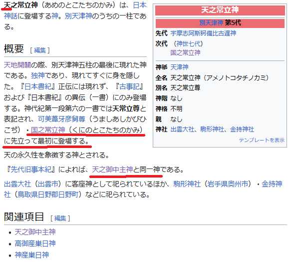Open 金持神社 link in infobox 神社 row
Viewport: 289px width, 262px height.
click(x=242, y=129)
